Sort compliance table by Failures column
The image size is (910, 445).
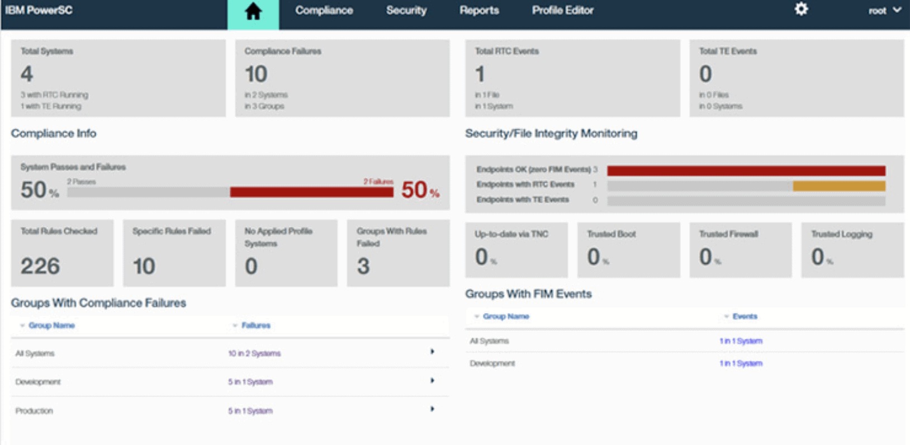(255, 325)
